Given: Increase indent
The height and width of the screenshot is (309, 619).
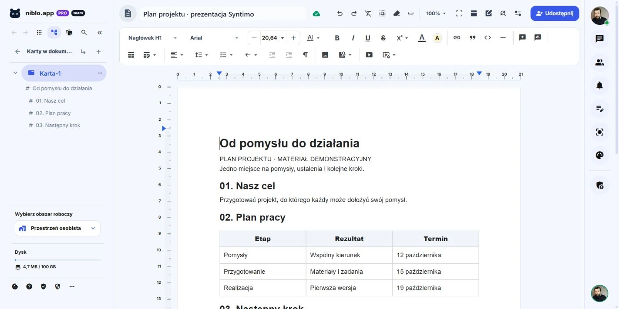Looking at the screenshot, I should click(289, 55).
